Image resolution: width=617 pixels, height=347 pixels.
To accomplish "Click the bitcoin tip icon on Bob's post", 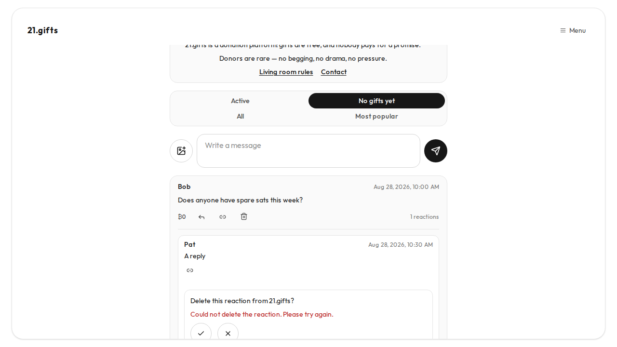I will click(x=182, y=217).
